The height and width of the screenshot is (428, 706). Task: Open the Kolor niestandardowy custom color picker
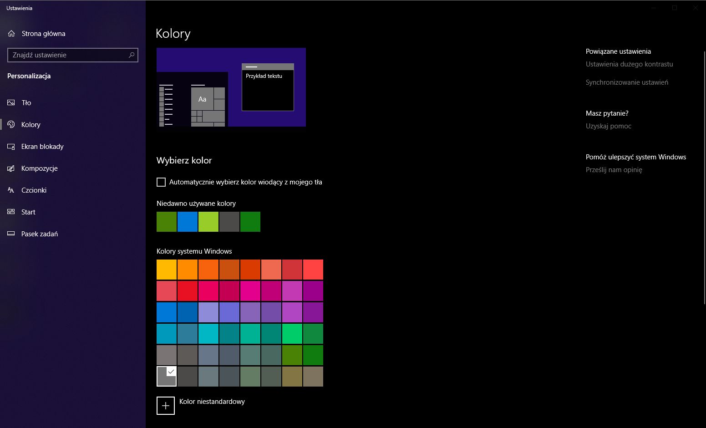(166, 406)
